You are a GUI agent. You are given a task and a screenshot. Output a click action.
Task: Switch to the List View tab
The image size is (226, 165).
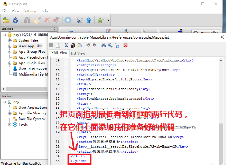tap(78, 53)
